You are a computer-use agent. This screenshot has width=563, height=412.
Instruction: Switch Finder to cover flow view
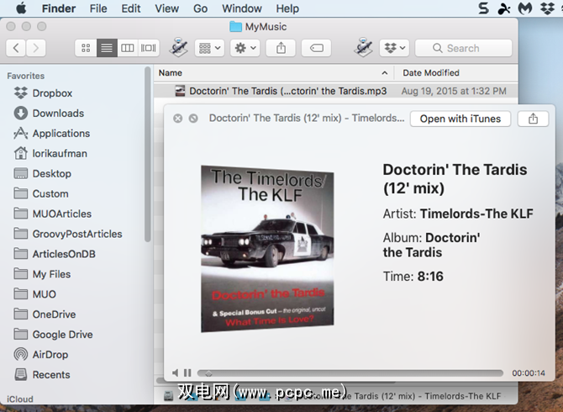[149, 49]
